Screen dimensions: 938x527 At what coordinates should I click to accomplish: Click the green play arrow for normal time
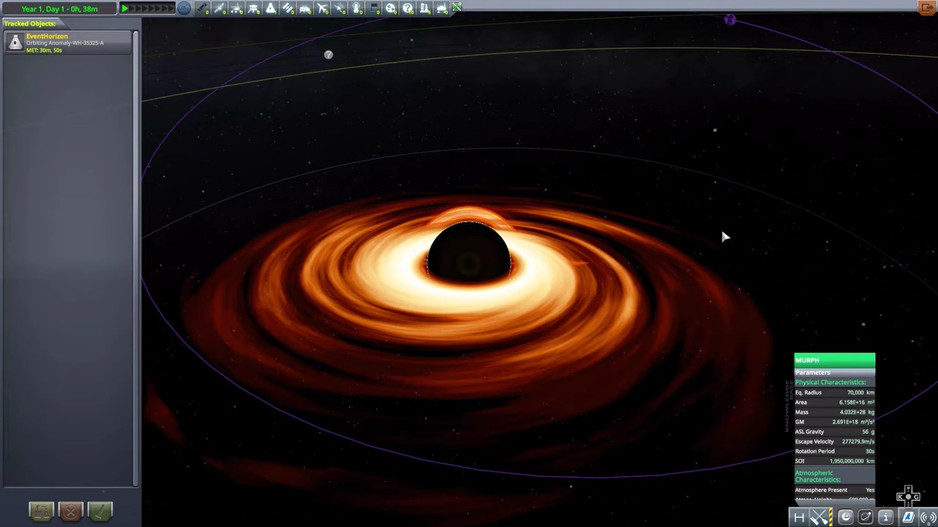point(125,8)
